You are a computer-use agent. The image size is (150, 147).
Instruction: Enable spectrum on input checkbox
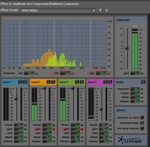tap(142, 118)
